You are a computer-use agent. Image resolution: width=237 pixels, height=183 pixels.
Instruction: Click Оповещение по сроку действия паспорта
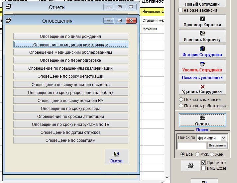click(x=70, y=84)
